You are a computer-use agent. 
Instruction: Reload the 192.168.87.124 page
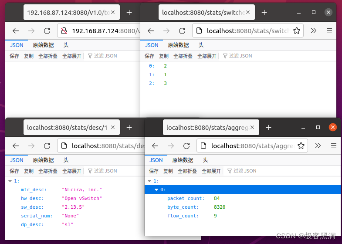[x=47, y=31]
